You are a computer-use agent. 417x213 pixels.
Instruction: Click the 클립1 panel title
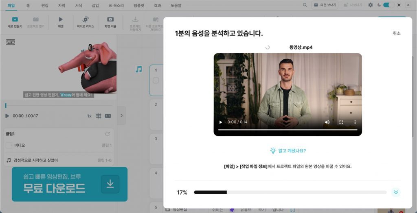tap(10, 134)
